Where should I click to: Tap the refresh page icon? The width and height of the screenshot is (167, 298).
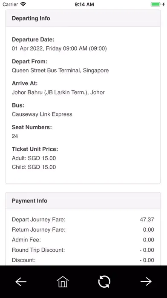point(104,281)
